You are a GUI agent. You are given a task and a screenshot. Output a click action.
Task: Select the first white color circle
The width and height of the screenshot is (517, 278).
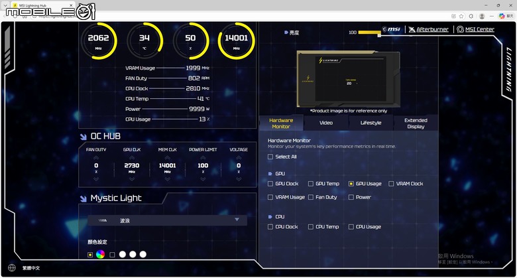click(123, 254)
